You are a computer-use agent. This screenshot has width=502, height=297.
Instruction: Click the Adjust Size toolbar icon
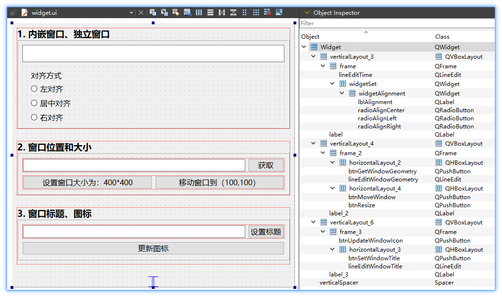pos(279,13)
